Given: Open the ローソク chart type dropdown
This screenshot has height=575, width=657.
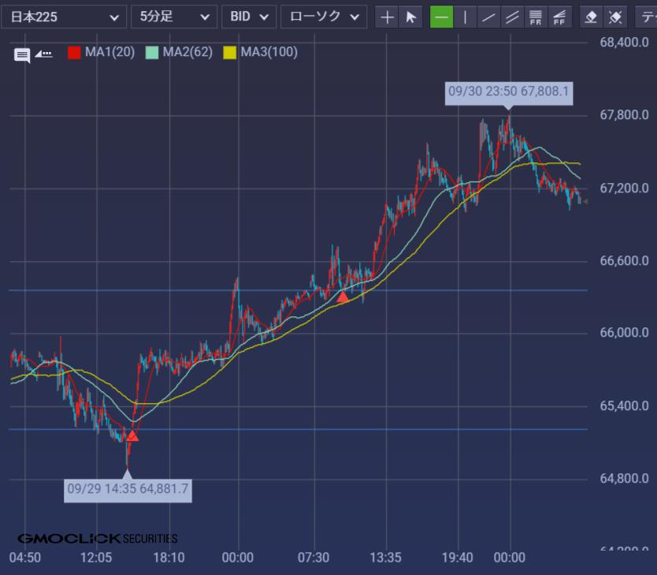Looking at the screenshot, I should click(324, 17).
